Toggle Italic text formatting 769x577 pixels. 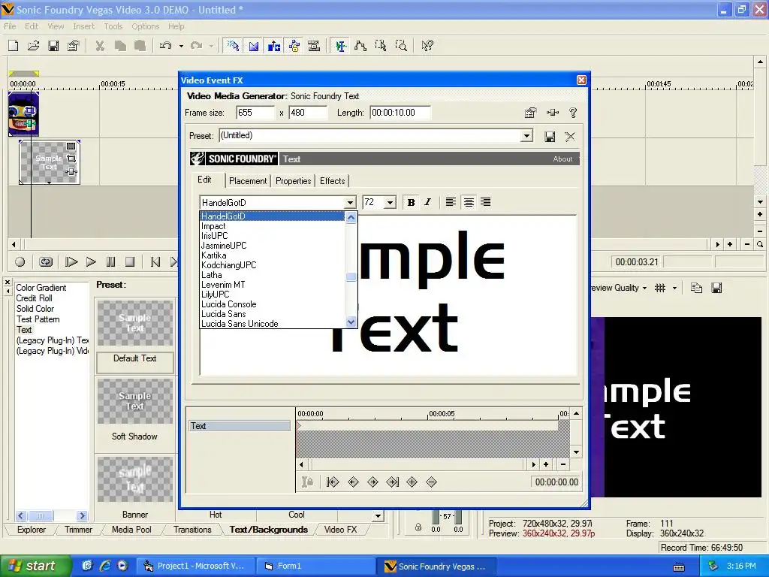[x=427, y=202]
